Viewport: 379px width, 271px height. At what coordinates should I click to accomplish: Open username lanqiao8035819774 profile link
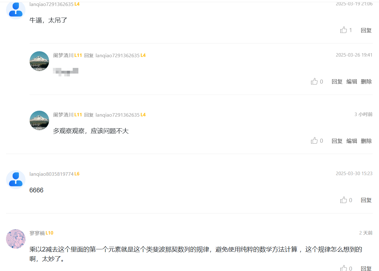[51, 174]
